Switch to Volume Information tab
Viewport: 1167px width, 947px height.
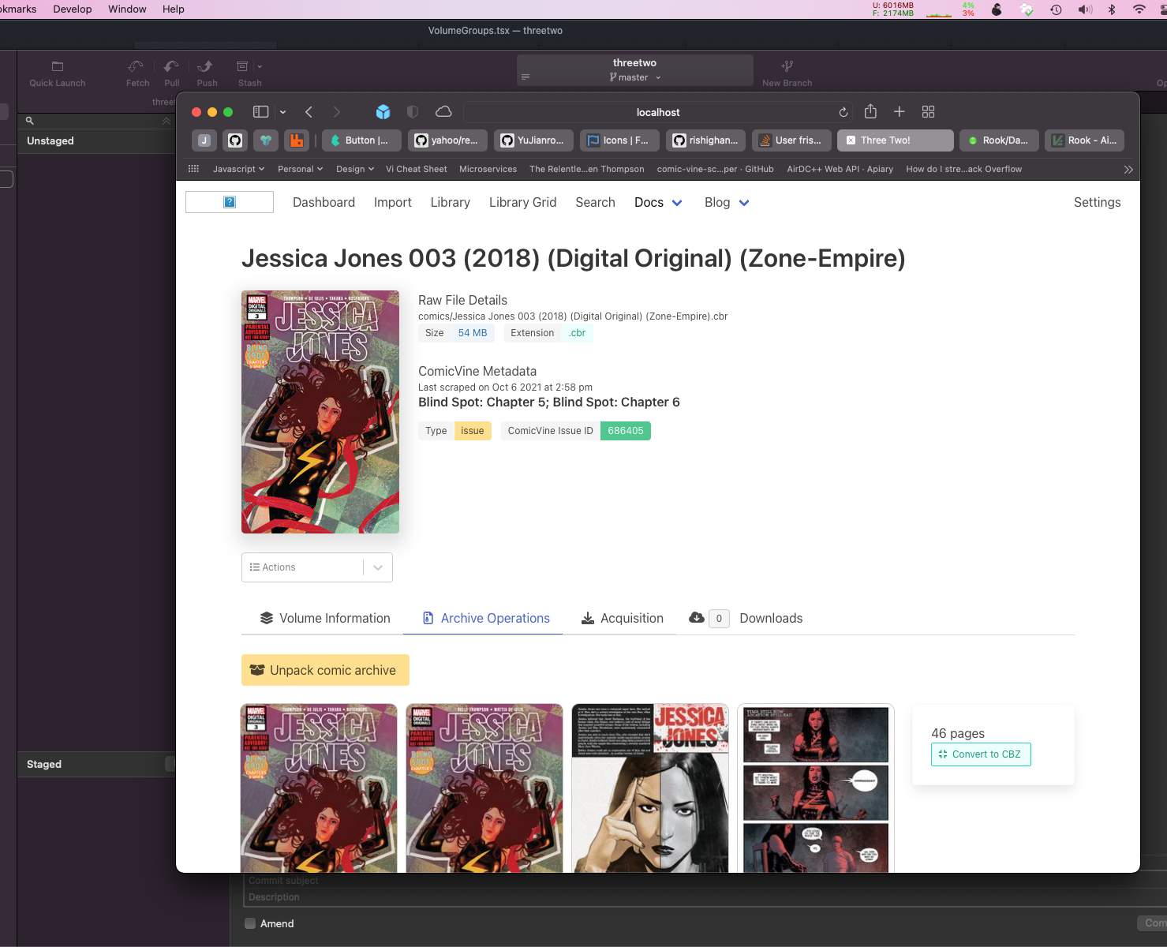point(325,619)
